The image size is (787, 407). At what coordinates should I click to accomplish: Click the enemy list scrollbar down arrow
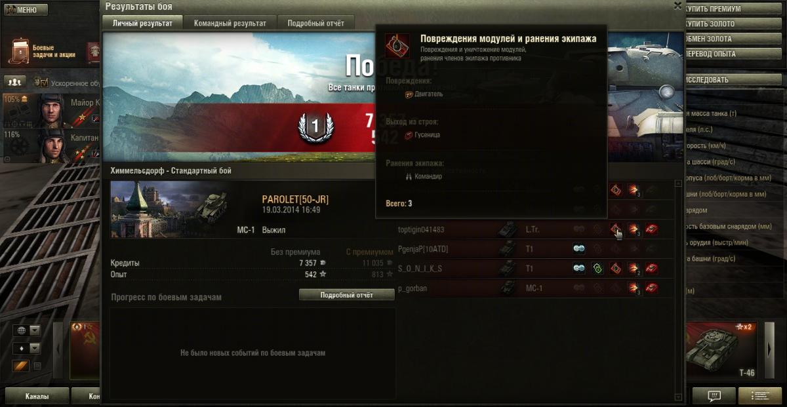click(677, 397)
